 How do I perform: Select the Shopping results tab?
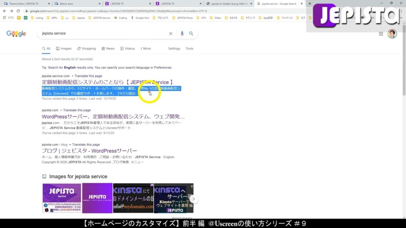[86, 49]
